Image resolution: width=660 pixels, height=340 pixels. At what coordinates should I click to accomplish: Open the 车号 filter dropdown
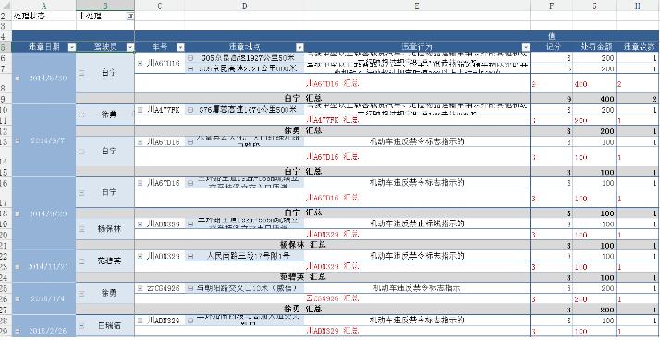pyautogui.click(x=180, y=47)
